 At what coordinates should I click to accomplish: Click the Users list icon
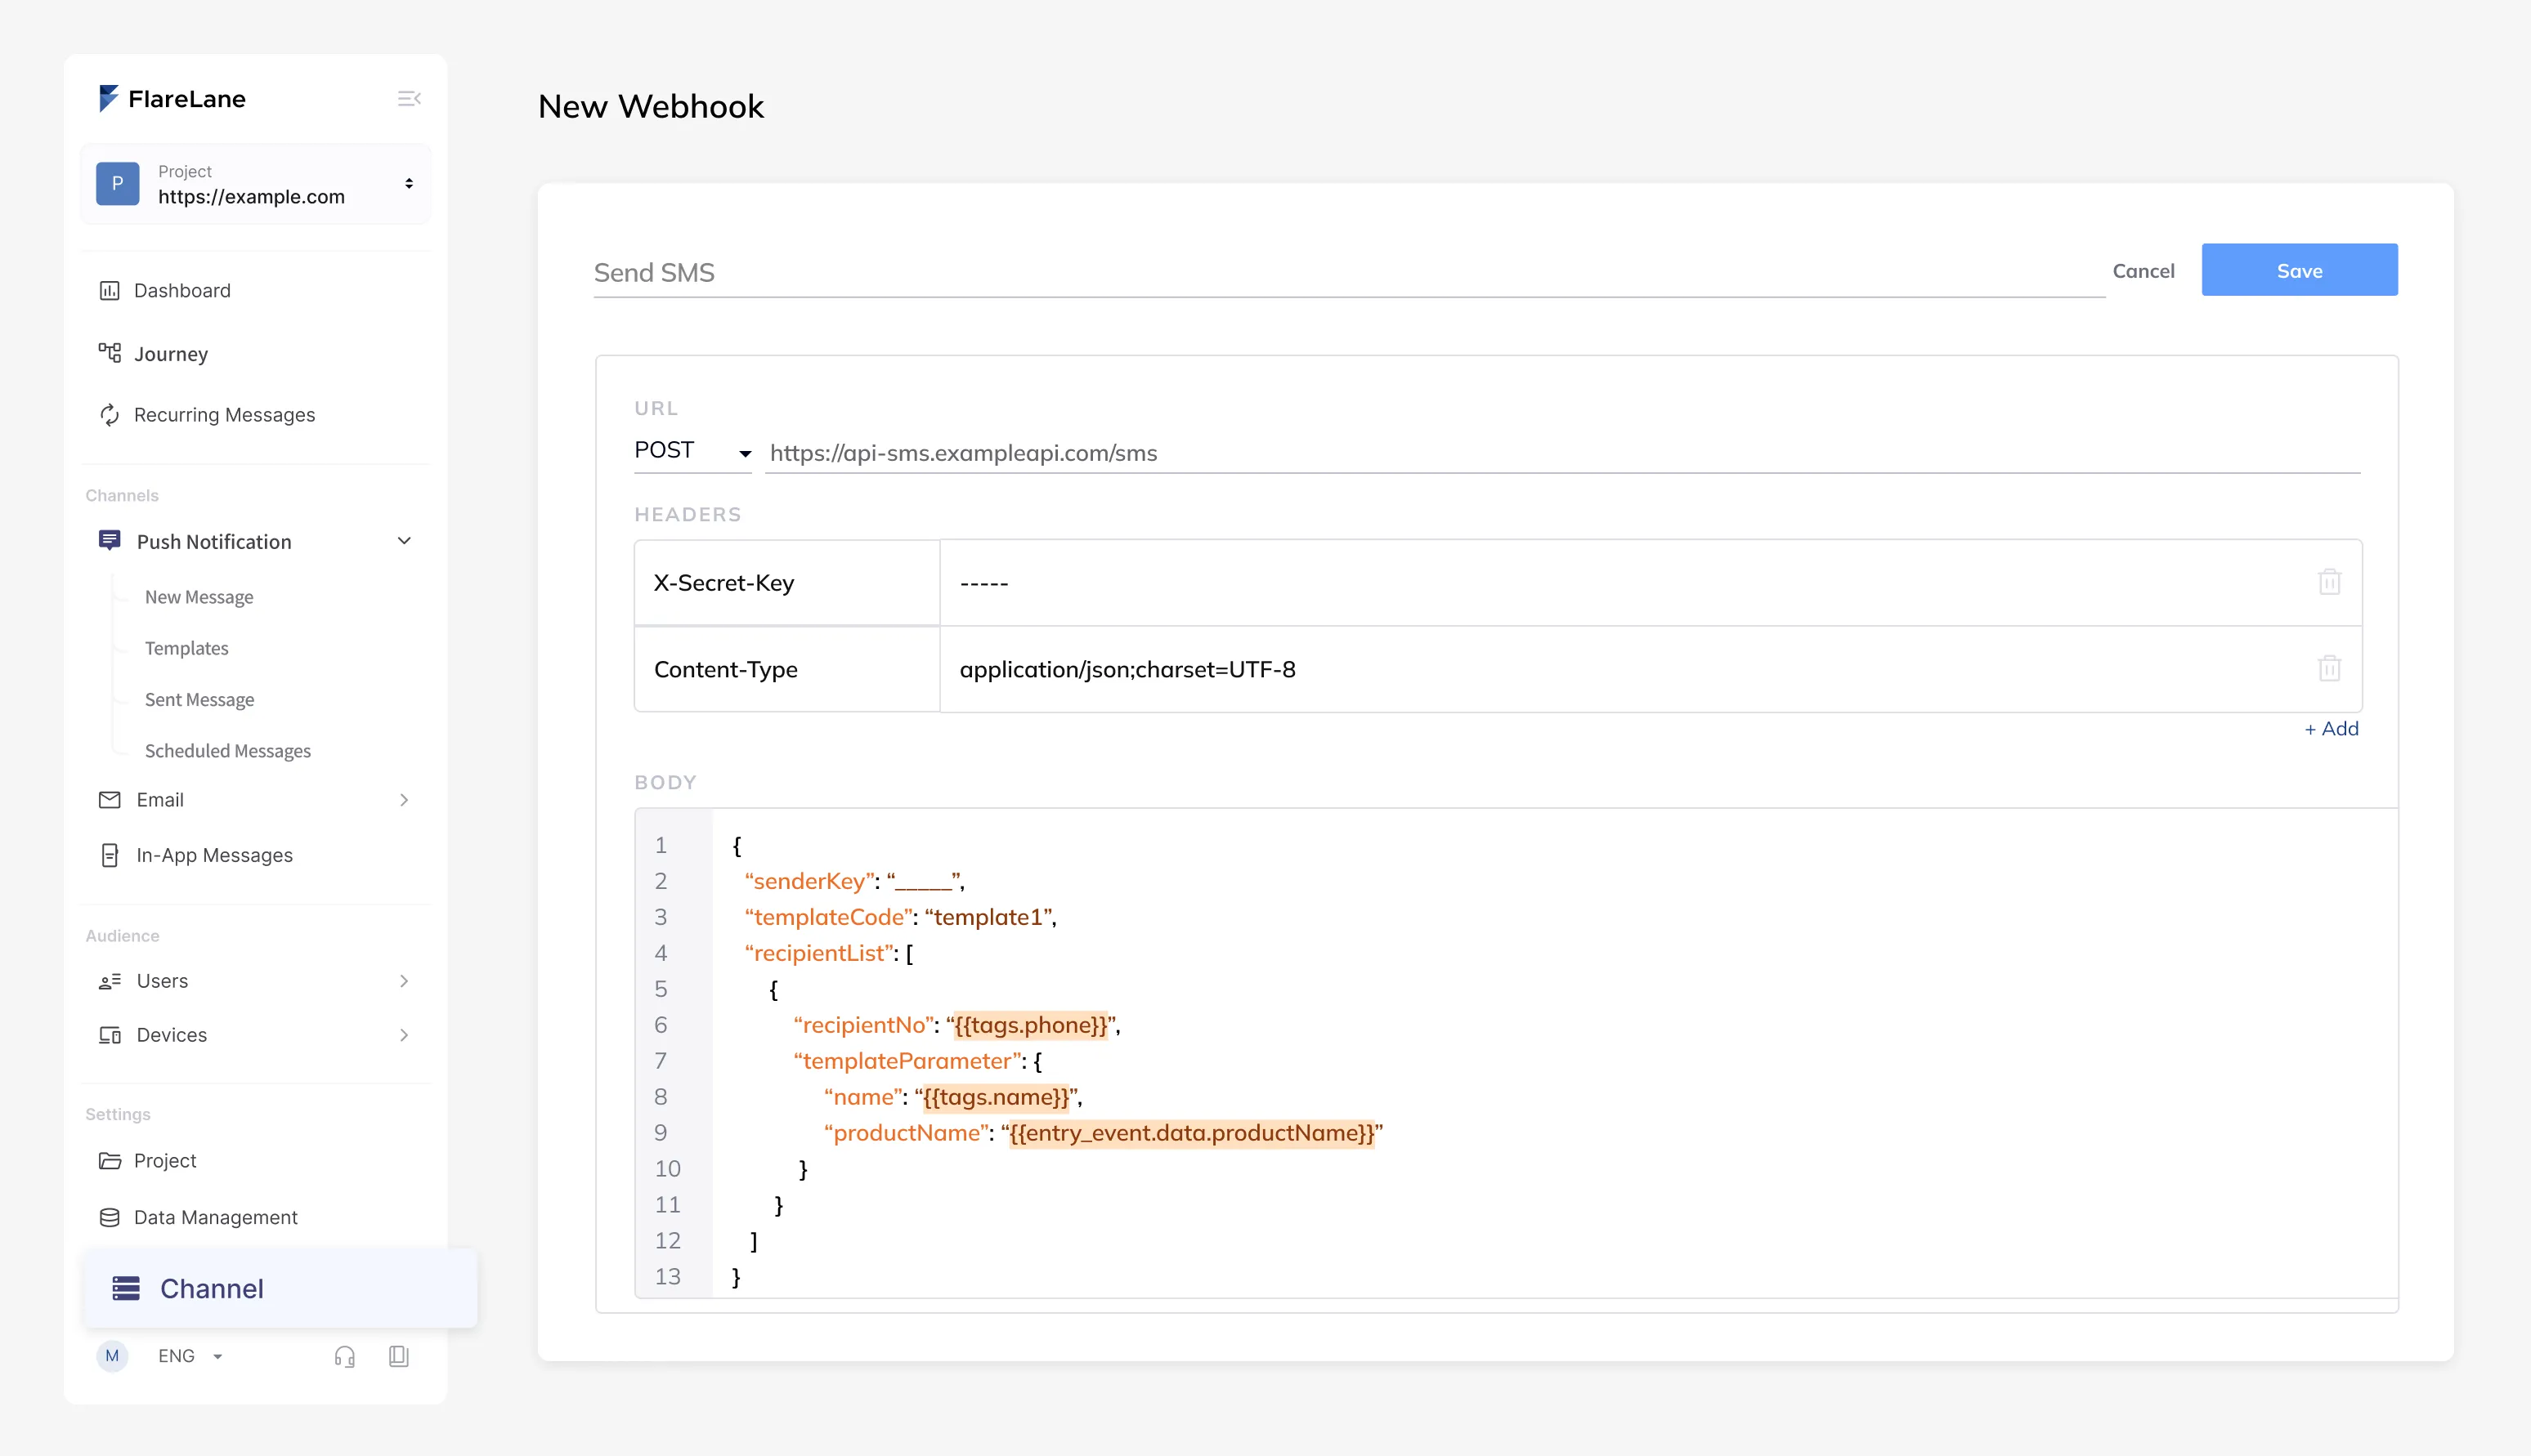(x=109, y=981)
